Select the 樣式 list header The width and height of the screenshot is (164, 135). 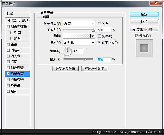click(x=18, y=15)
